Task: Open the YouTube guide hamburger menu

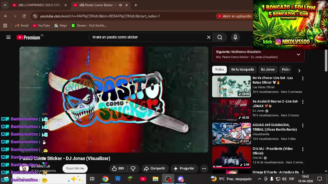Action: pyautogui.click(x=8, y=37)
